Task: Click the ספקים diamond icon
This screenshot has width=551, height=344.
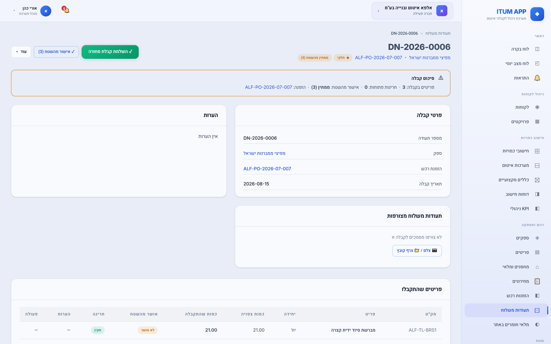Action: click(537, 238)
